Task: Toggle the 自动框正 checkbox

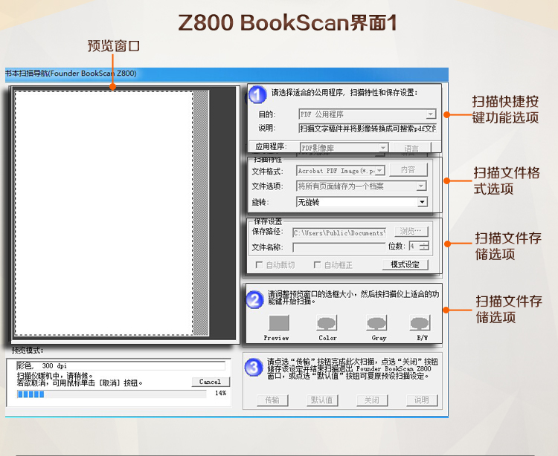Action: point(318,265)
